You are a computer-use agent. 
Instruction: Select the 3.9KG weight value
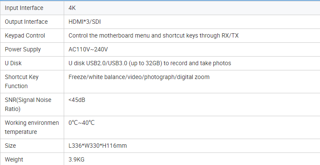[76, 159]
